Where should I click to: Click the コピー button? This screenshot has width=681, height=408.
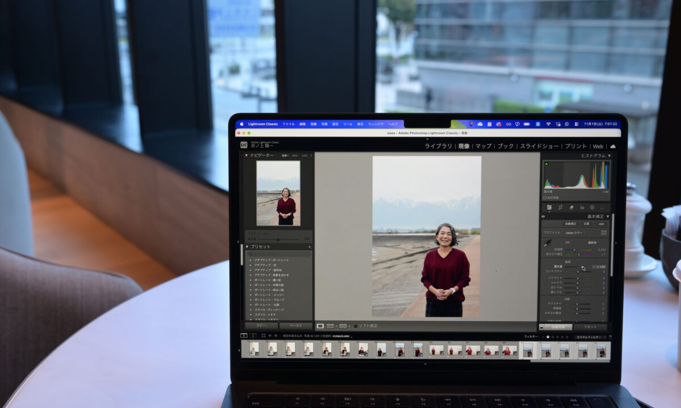click(262, 326)
